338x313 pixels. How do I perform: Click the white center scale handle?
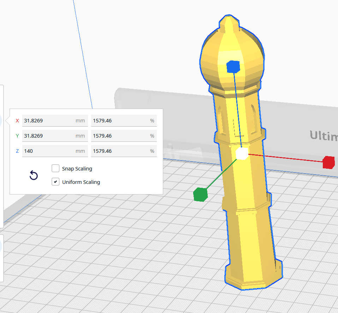click(x=242, y=154)
